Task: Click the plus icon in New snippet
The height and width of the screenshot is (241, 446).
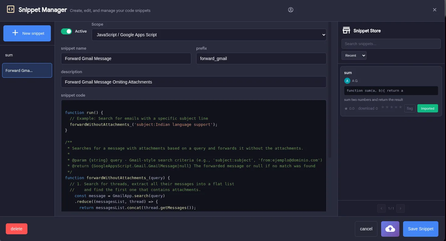Action: pos(15,33)
